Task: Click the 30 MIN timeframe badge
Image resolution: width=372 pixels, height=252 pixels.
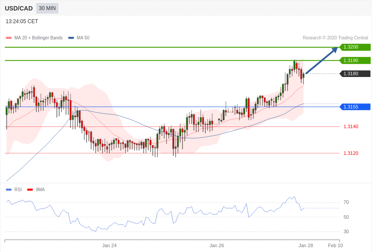Action: [47, 8]
